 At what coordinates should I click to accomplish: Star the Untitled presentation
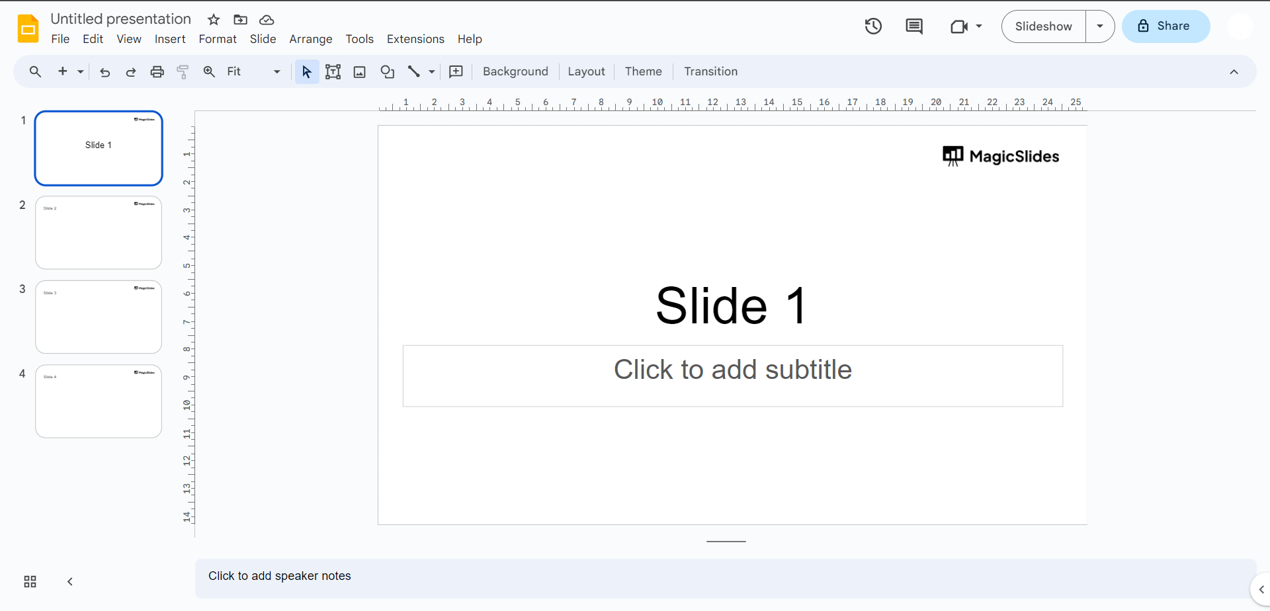[214, 20]
